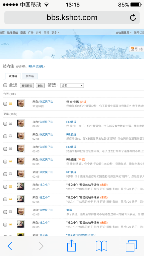Click unread envelope icon of today's message

click(11, 103)
